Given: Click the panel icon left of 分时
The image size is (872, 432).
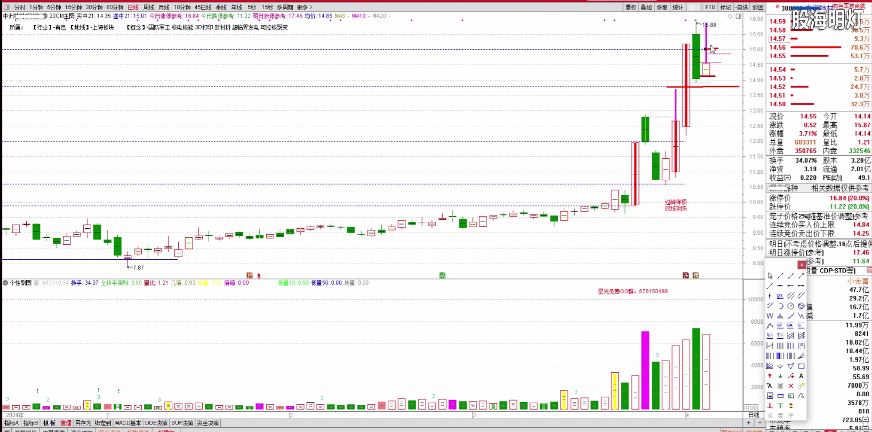Looking at the screenshot, I should tap(7, 7).
